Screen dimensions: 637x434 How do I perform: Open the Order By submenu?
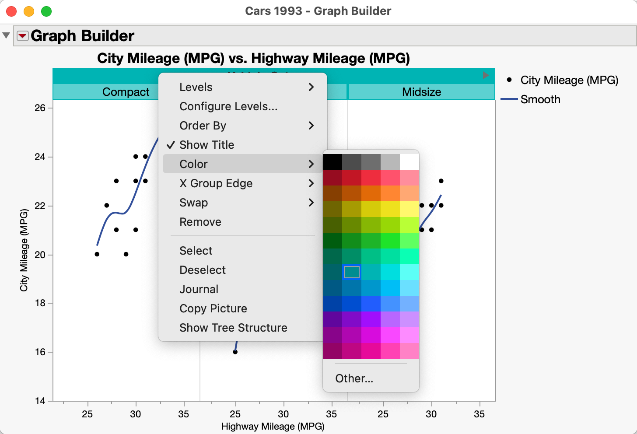(x=203, y=126)
